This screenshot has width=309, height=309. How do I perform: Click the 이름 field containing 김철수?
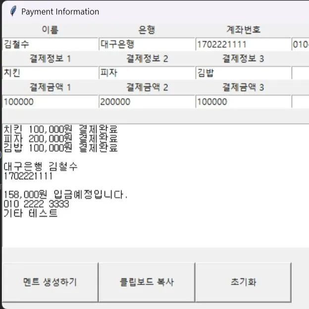point(50,44)
